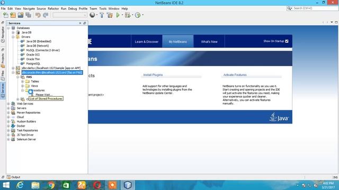Select the FAS schema node

[29, 77]
